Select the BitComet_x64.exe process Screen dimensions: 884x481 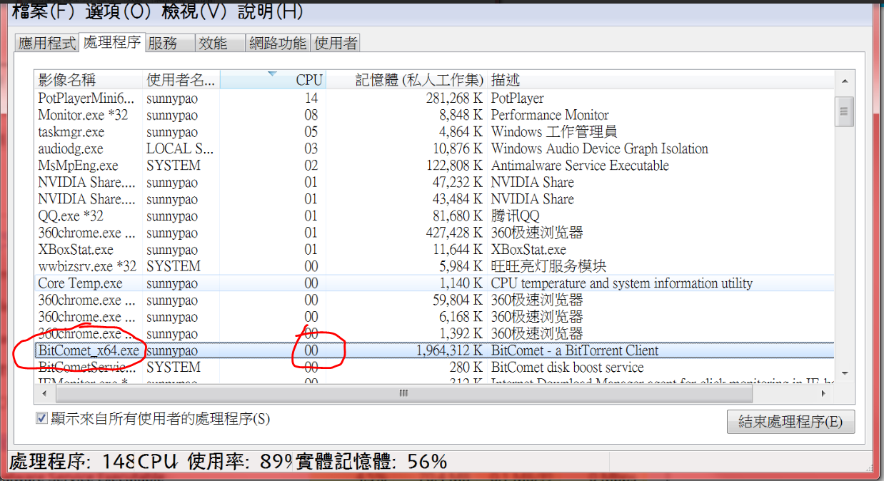(435, 350)
